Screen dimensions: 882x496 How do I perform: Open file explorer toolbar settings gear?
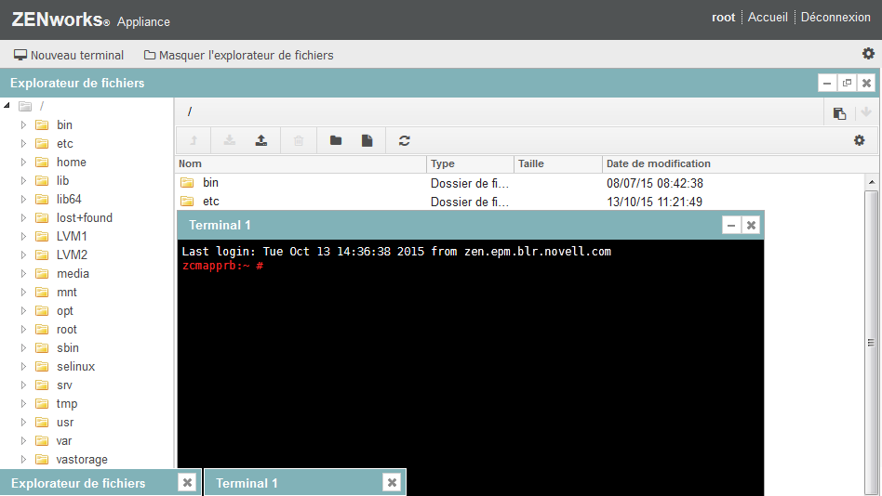click(859, 140)
